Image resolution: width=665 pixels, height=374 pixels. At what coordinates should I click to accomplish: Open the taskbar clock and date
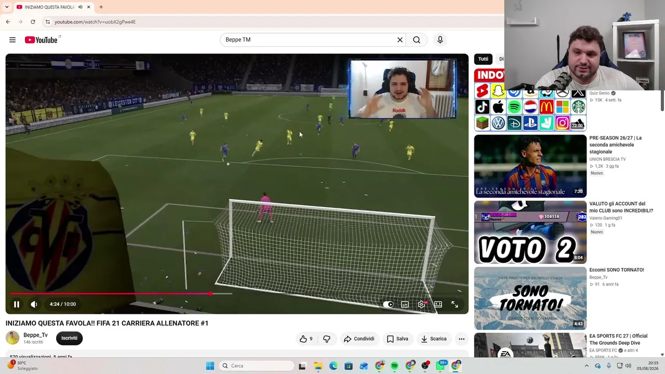[x=649, y=366]
